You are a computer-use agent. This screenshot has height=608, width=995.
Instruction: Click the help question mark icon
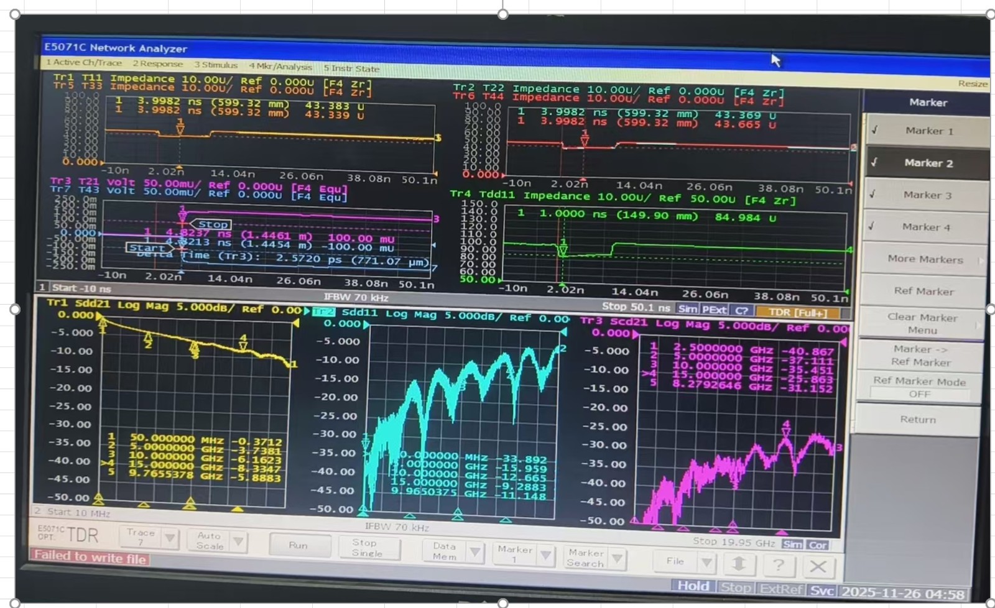(778, 565)
